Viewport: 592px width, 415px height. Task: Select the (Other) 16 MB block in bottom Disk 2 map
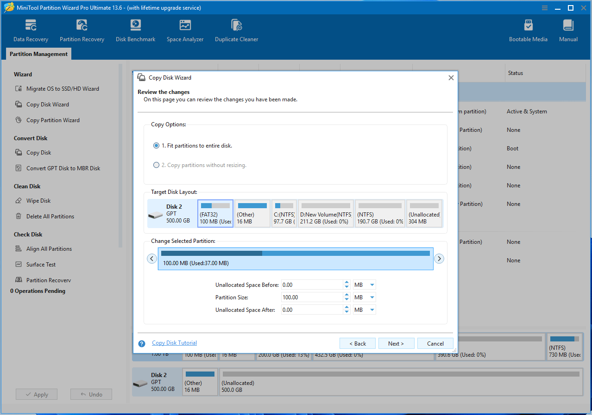[200, 382]
